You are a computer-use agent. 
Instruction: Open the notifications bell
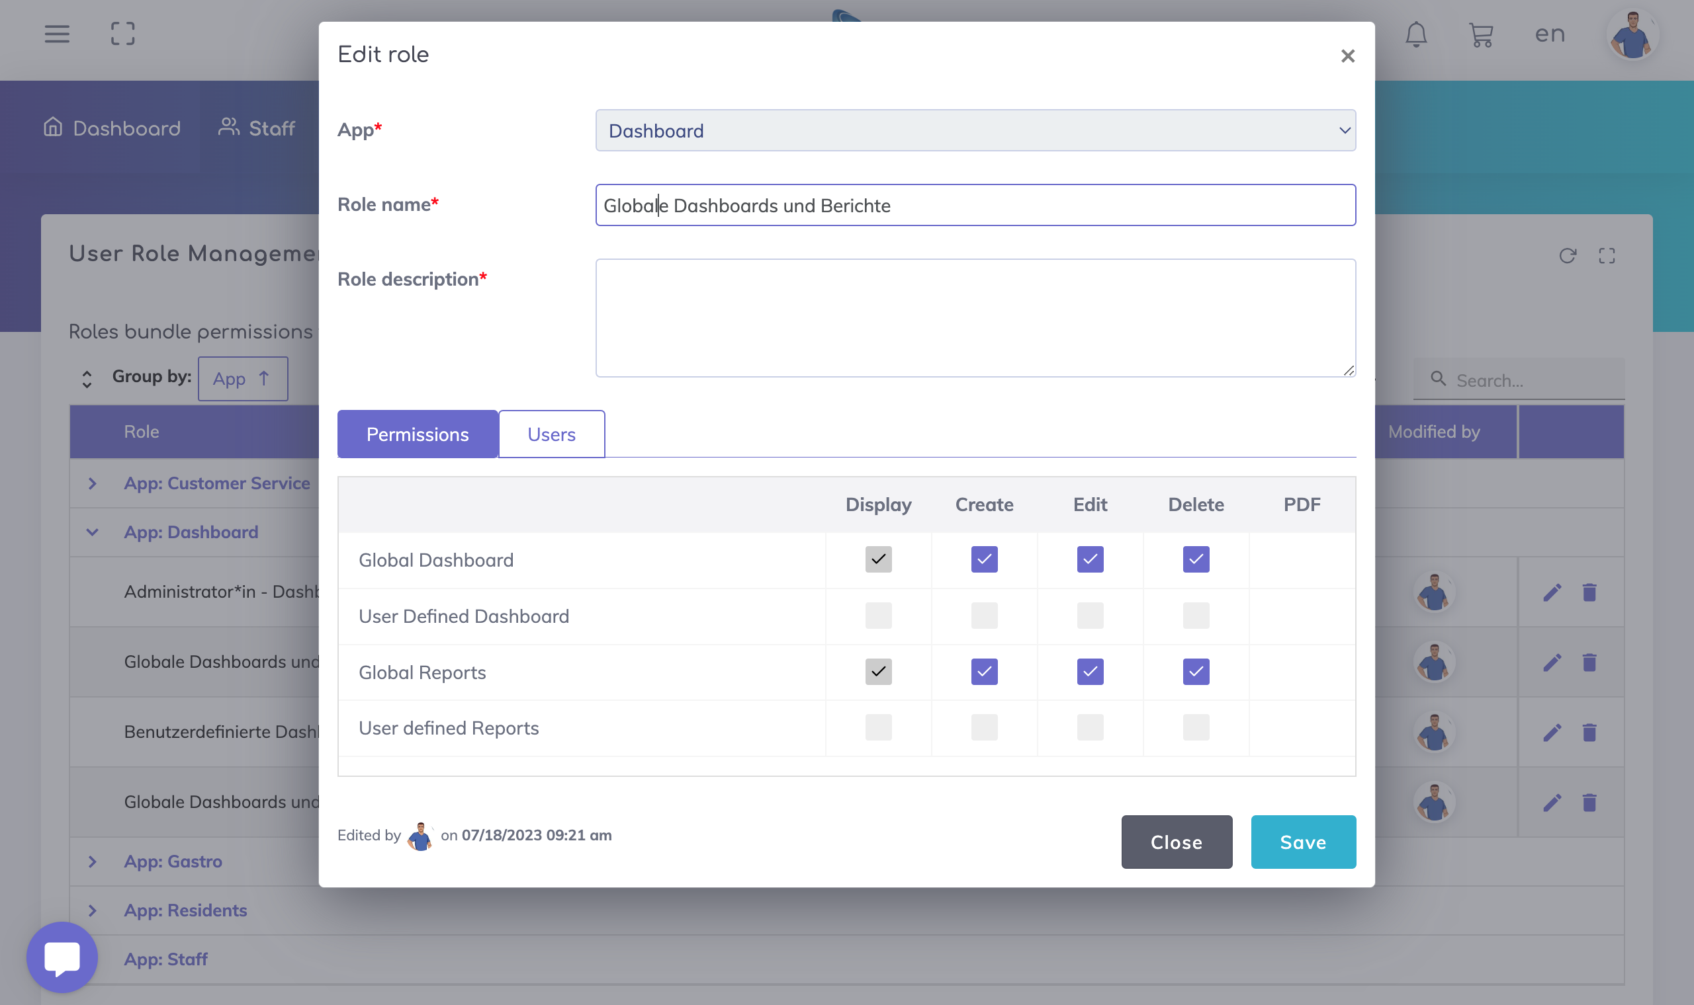[x=1415, y=34]
